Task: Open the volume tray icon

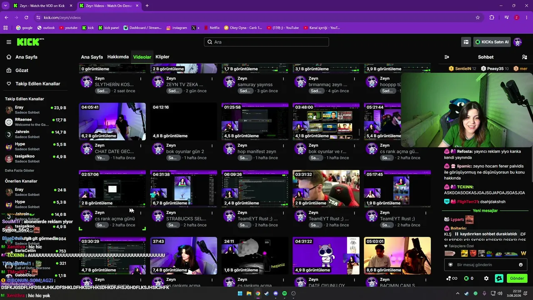Action: (x=500, y=293)
